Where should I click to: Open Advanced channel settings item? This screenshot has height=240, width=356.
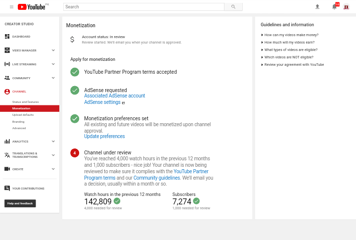pos(19,128)
